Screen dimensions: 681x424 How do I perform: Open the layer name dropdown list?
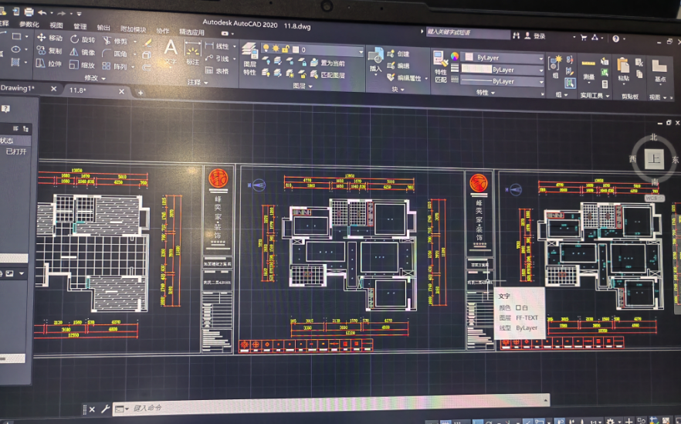click(330, 49)
